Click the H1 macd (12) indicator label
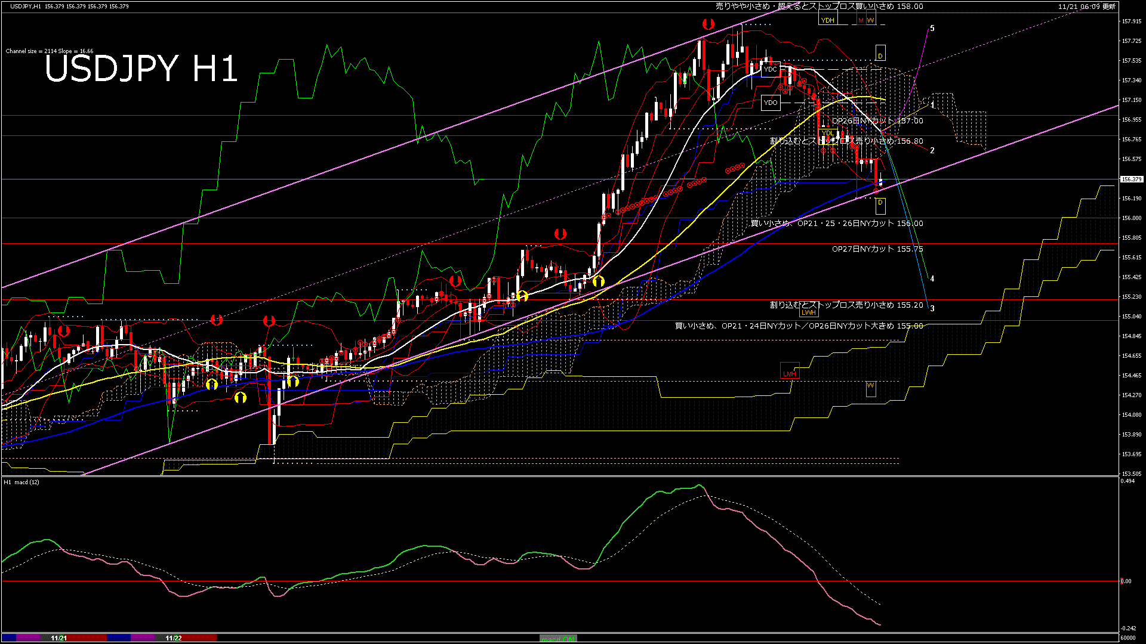1146x644 pixels. coord(21,482)
